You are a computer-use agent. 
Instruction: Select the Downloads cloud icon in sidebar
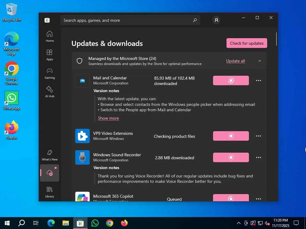pyautogui.click(x=50, y=173)
